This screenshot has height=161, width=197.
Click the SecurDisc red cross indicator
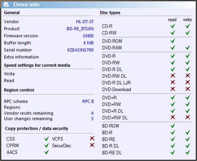point(92,145)
